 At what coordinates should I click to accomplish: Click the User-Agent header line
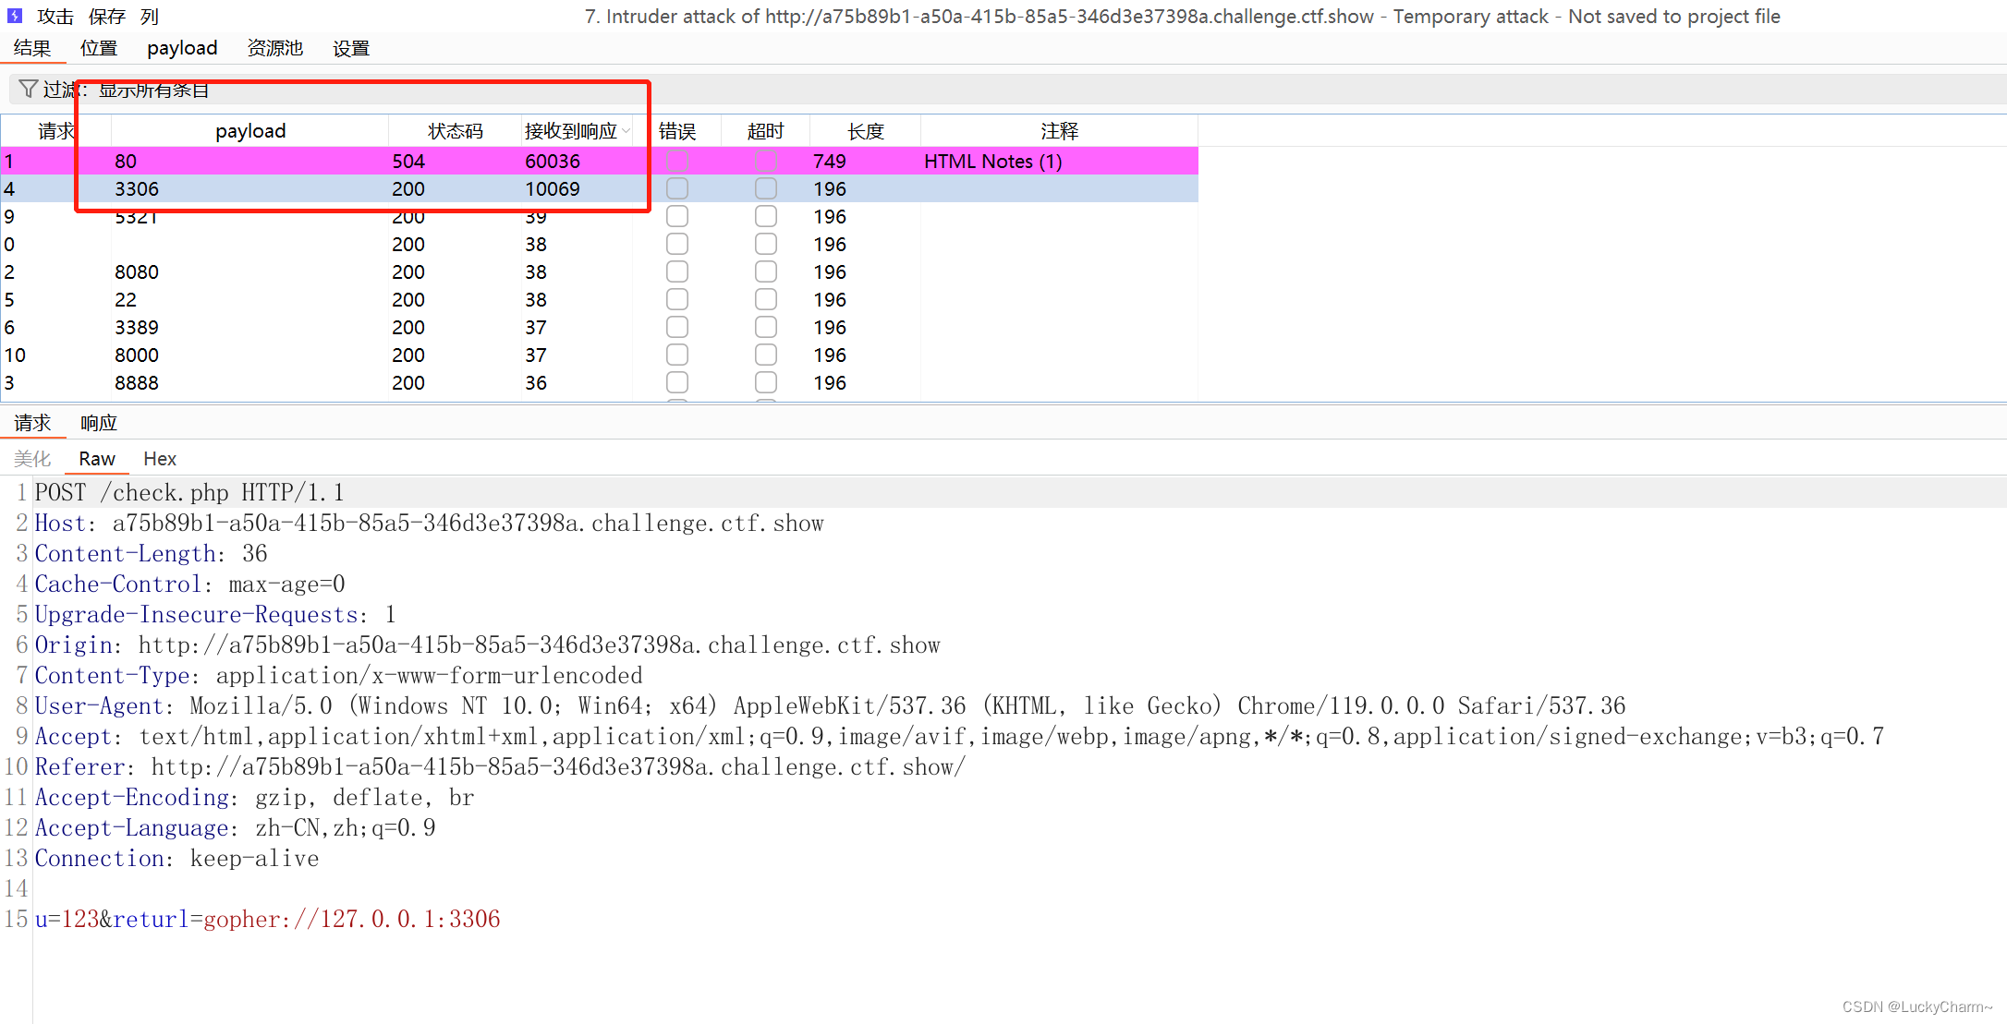830,705
